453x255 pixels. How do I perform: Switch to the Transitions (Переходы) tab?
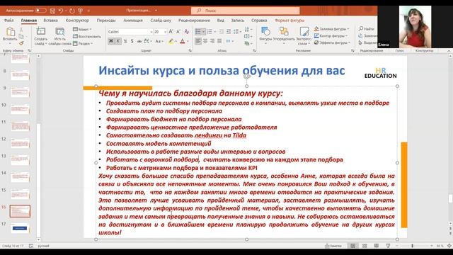106,21
